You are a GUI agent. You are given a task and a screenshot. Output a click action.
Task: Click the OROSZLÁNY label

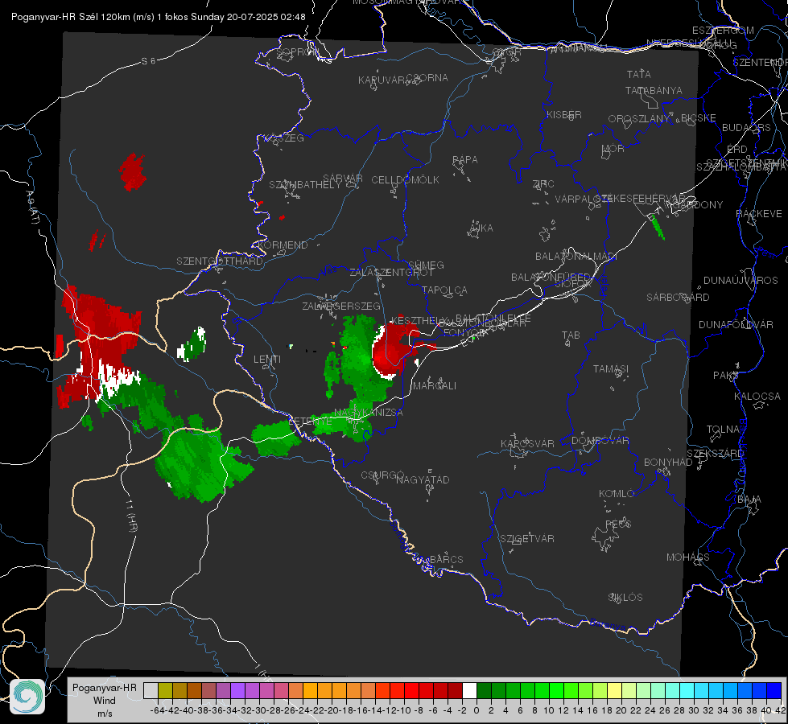(x=639, y=118)
